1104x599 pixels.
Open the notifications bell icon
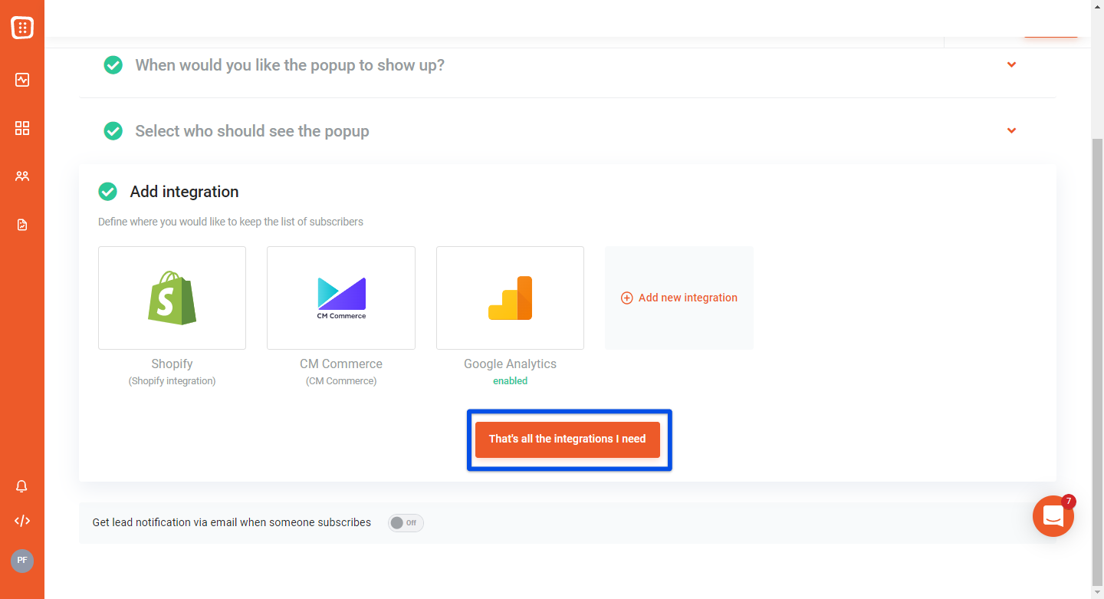coord(22,486)
